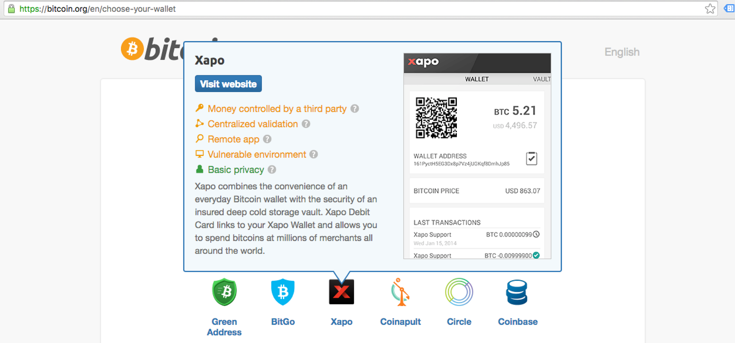Open the browser extension icon beside the star
735x343 pixels.
729,8
